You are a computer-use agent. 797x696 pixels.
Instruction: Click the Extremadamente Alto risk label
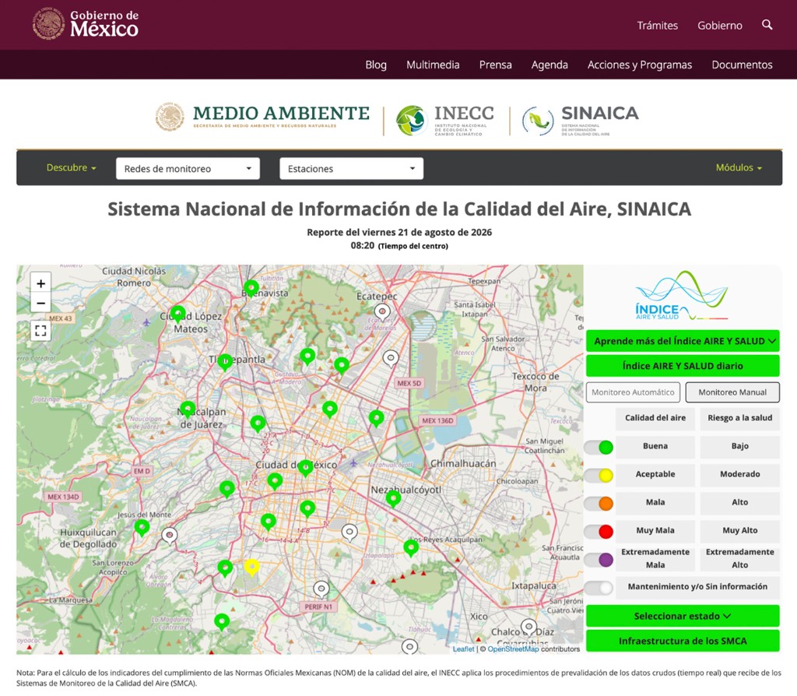739,558
